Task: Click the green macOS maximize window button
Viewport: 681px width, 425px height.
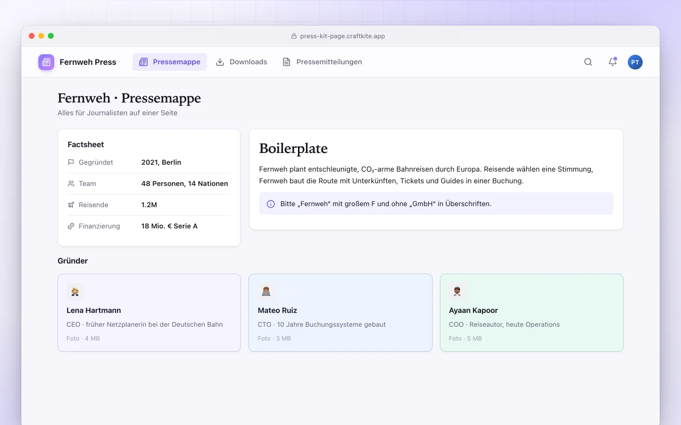Action: pyautogui.click(x=51, y=36)
